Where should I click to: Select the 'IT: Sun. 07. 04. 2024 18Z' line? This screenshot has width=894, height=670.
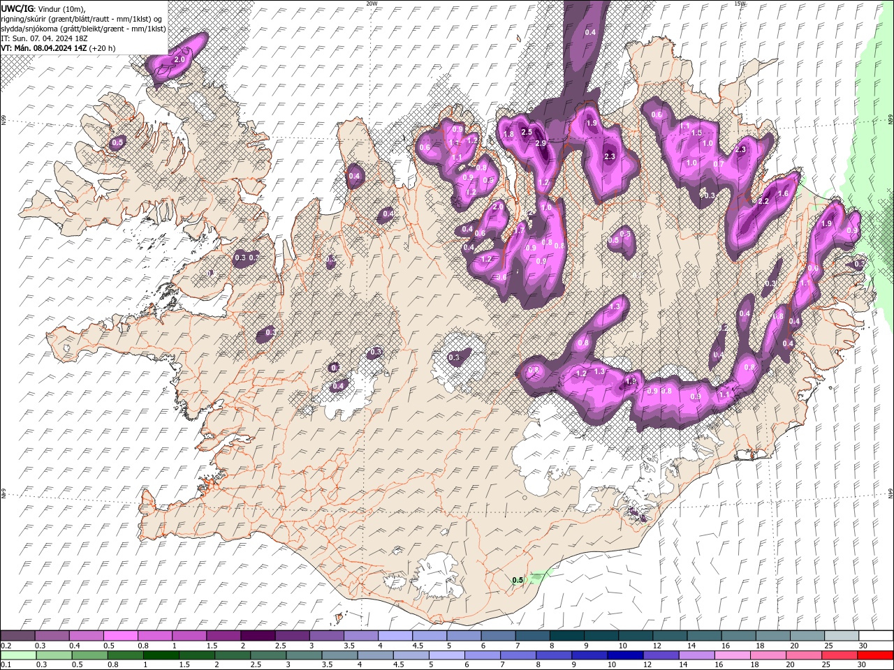(45, 38)
